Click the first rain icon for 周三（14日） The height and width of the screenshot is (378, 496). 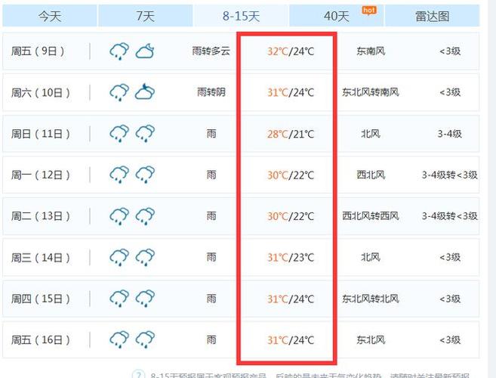click(119, 257)
